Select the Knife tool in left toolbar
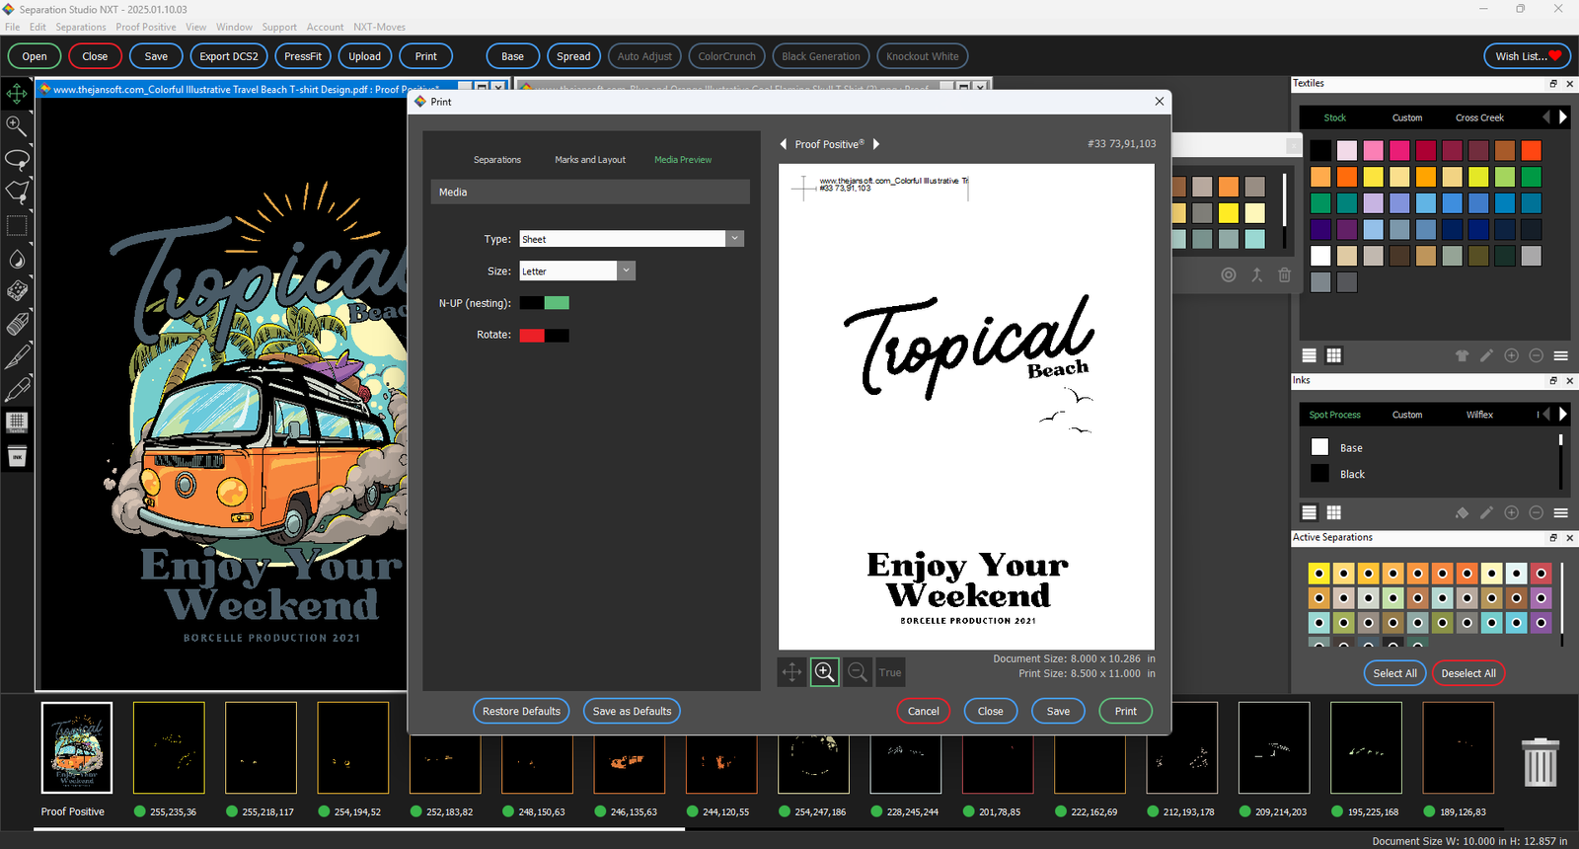 pos(17,356)
